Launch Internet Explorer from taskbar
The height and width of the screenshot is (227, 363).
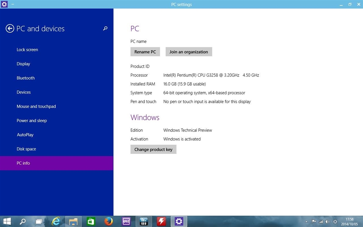point(56,221)
